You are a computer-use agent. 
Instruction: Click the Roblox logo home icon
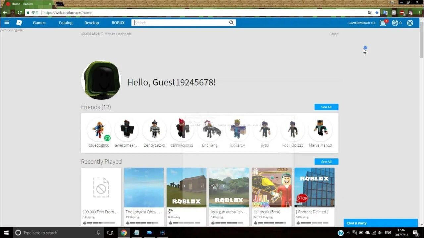[19, 23]
